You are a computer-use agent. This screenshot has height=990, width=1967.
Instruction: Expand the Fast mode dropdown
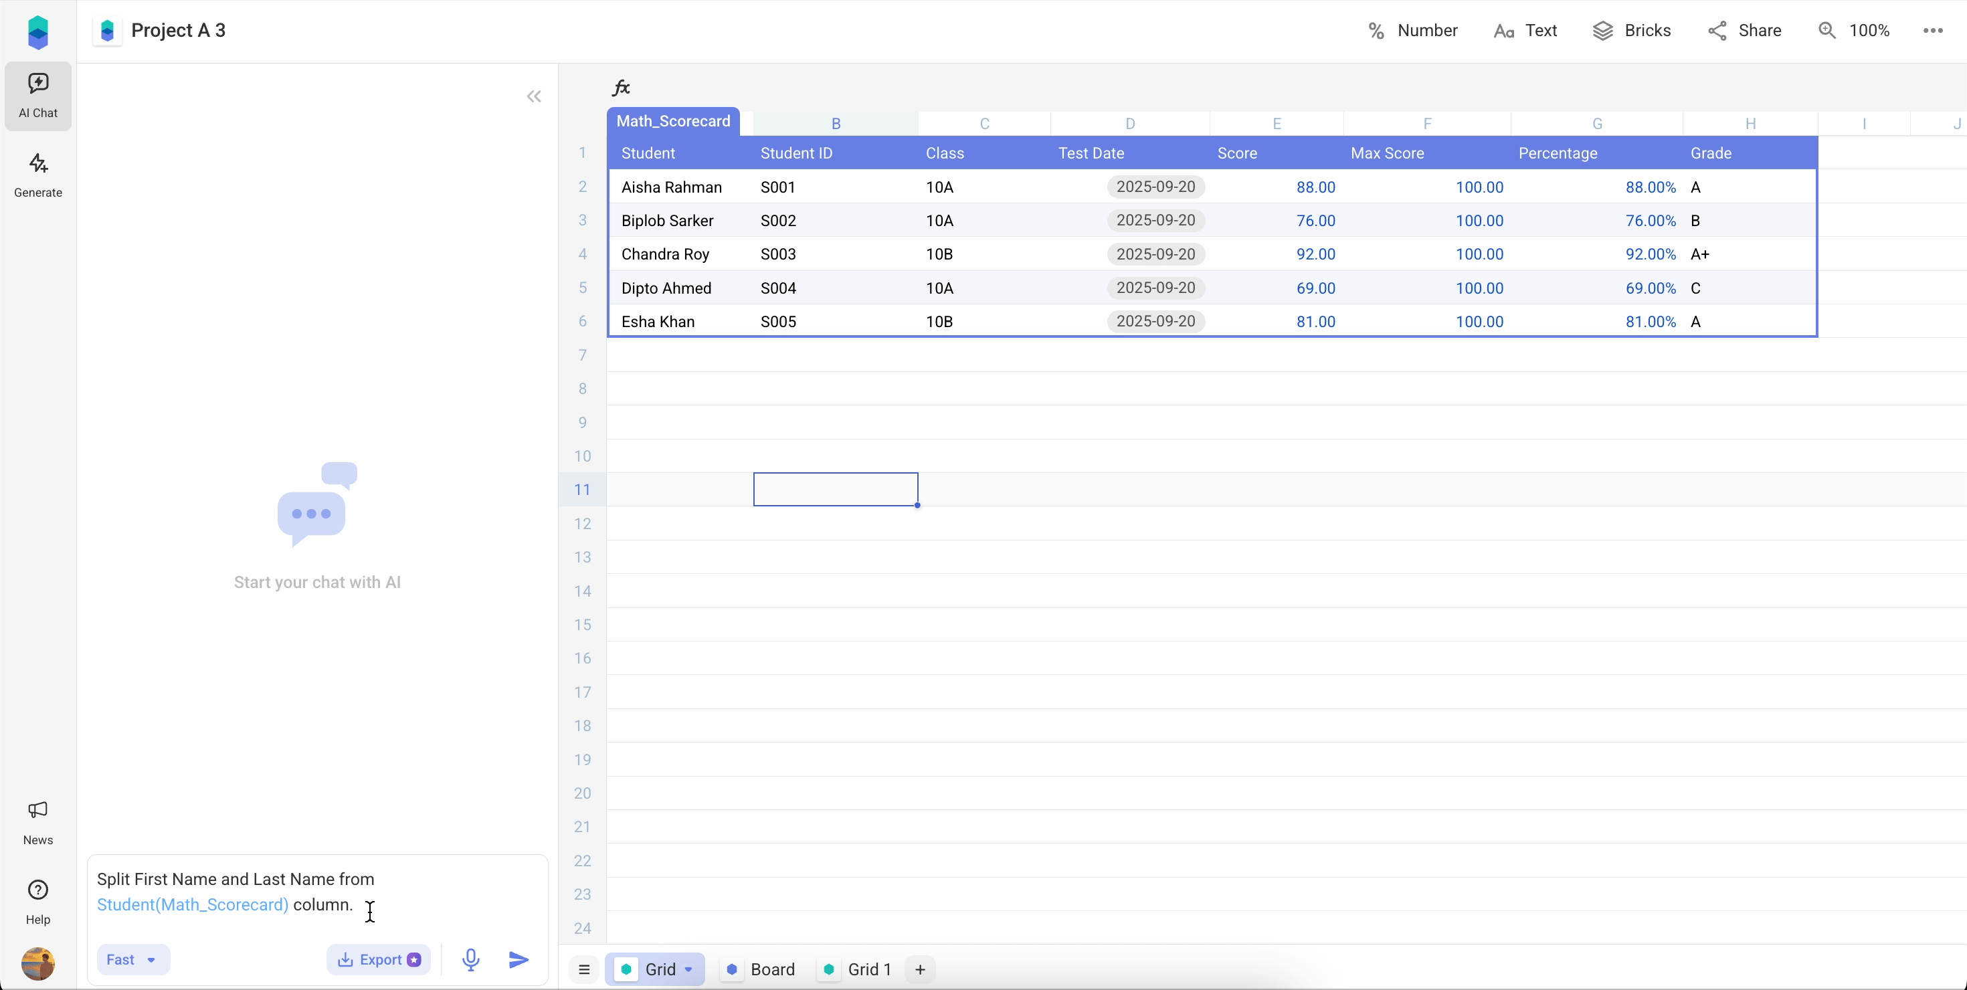point(133,959)
